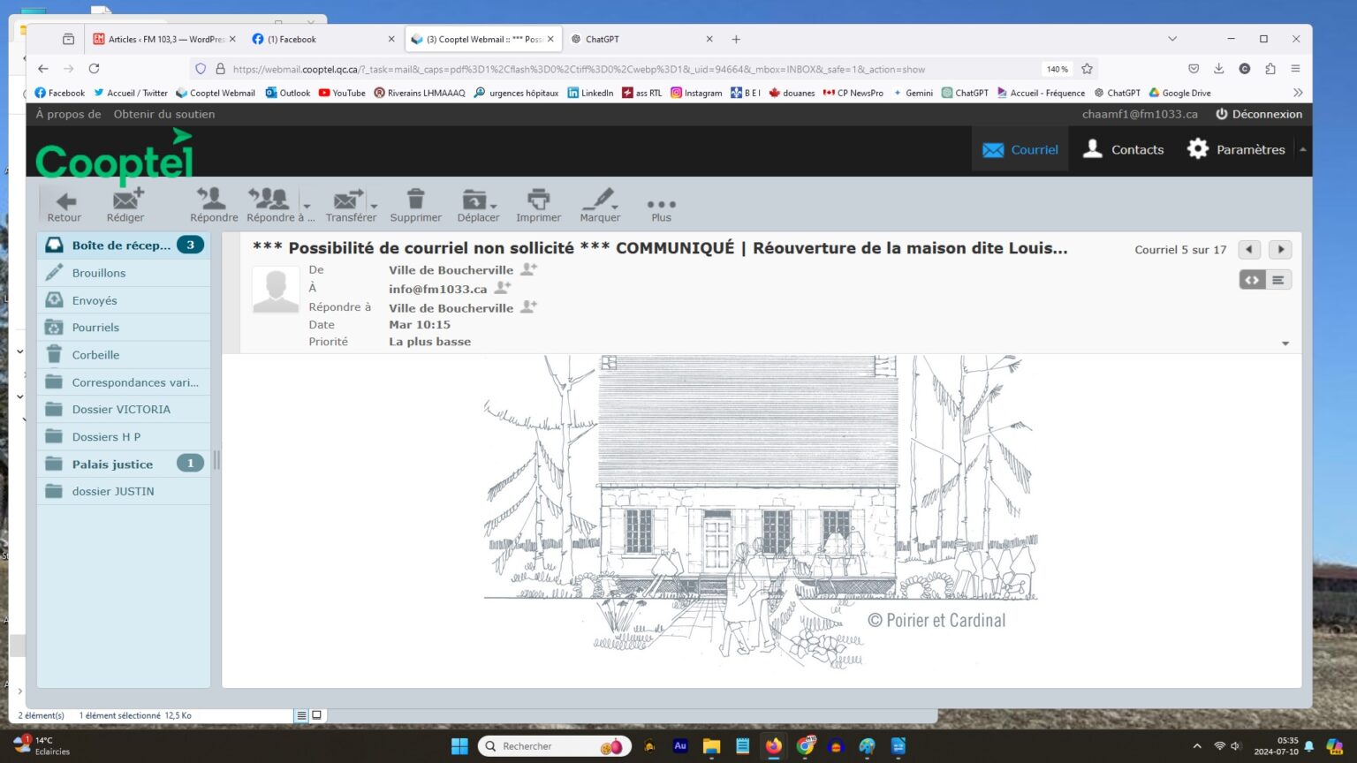Screen dimensions: 1357x763
Task: Switch to the ChatGPT browser tab
Action: [x=638, y=39]
